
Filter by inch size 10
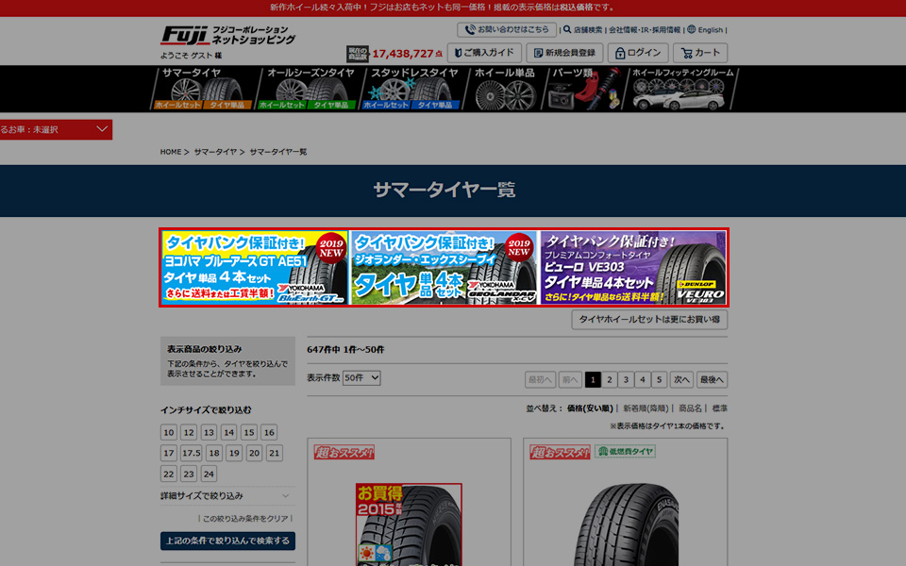(x=169, y=433)
